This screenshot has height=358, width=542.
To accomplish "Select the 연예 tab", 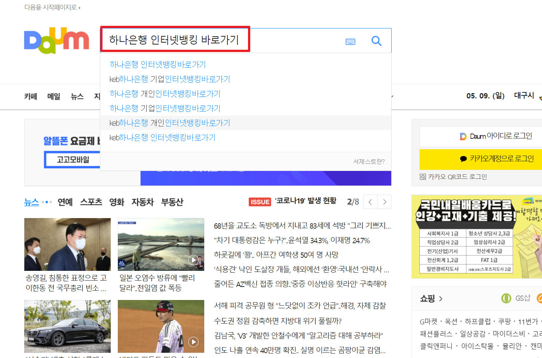I will coord(65,202).
